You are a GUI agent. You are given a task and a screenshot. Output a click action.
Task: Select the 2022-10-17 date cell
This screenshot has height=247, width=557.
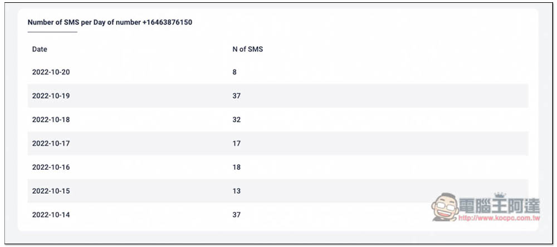(51, 144)
